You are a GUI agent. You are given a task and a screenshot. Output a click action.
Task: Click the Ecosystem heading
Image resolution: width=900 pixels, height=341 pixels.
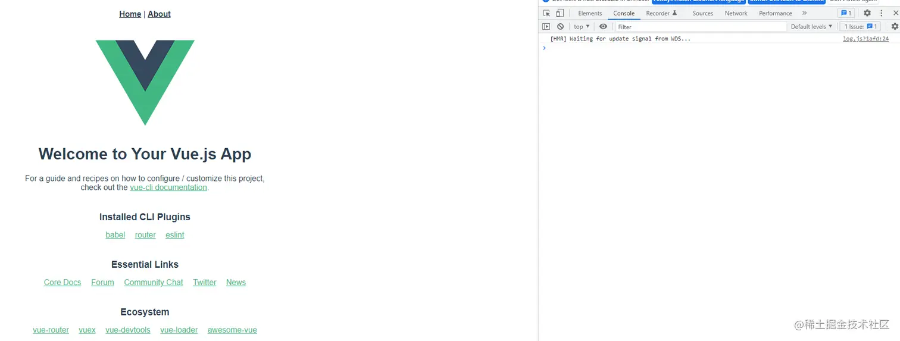click(x=145, y=312)
